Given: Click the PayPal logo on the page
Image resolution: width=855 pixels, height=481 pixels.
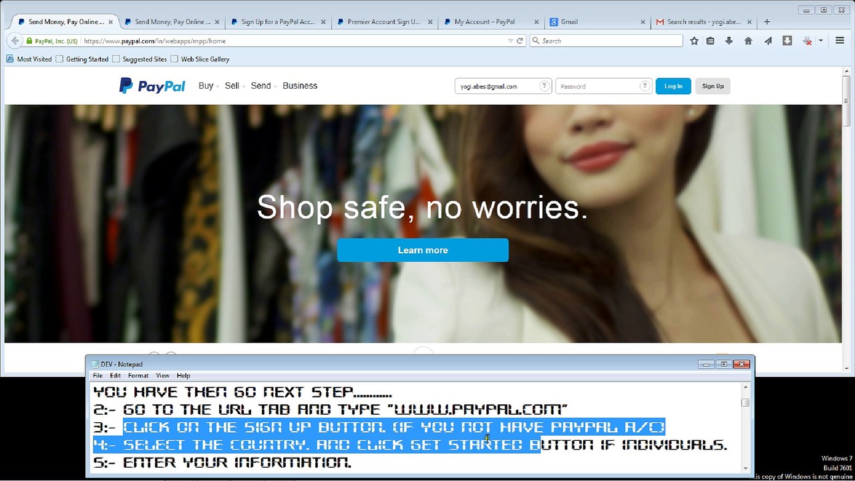Looking at the screenshot, I should click(x=152, y=86).
